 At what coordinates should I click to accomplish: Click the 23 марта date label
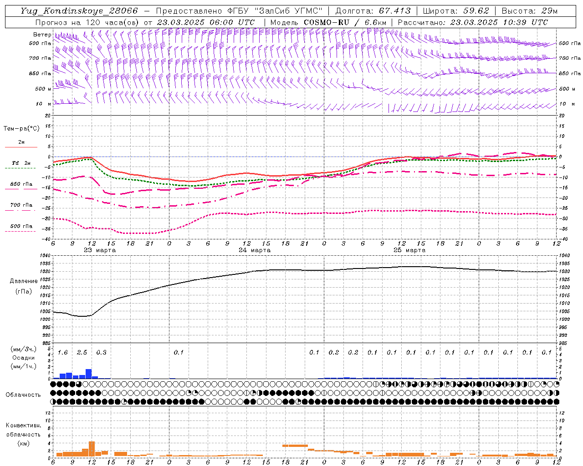point(100,250)
